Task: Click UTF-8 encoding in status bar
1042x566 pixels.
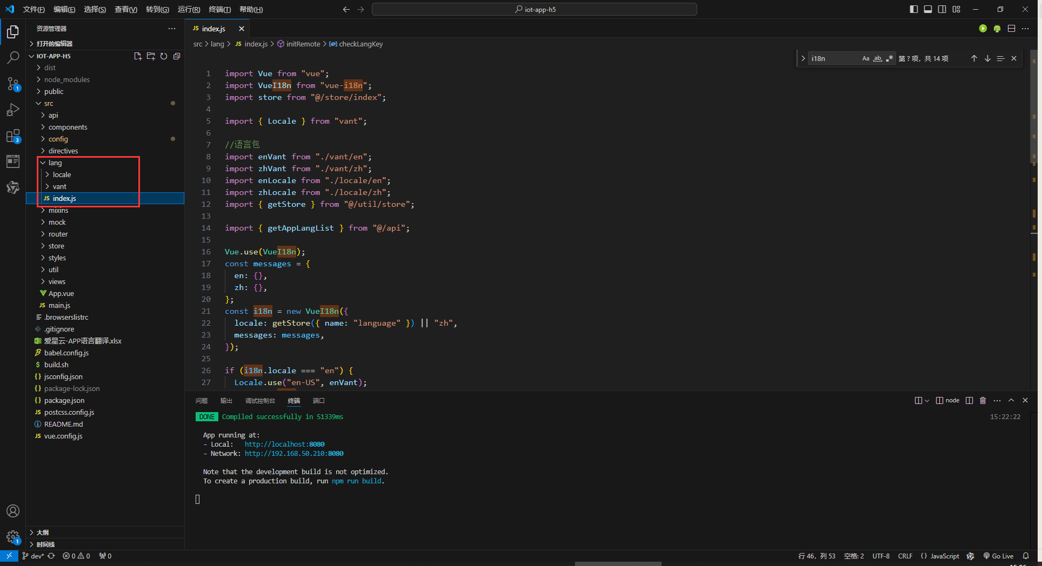Action: click(881, 556)
